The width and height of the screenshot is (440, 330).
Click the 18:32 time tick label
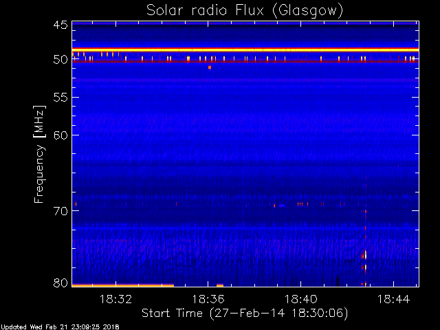click(115, 299)
